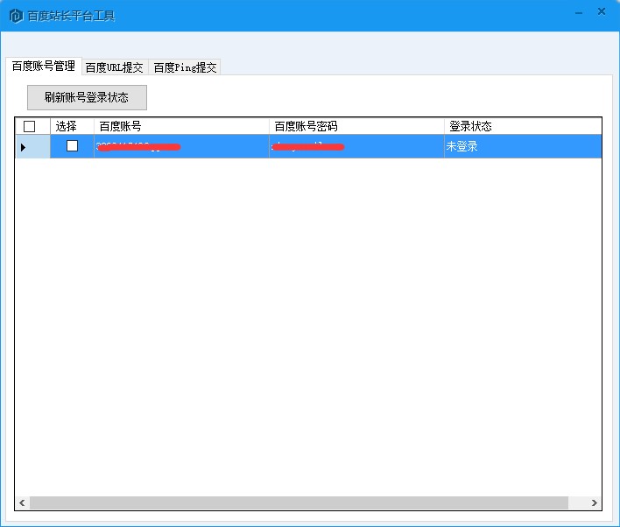Toggle the select-all checkbox in table header
620x527 pixels.
click(29, 127)
